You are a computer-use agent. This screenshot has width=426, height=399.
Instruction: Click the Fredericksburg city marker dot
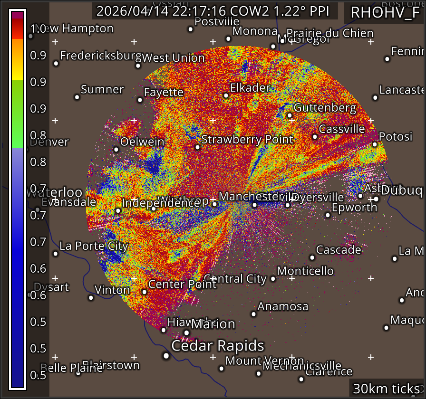(56, 63)
